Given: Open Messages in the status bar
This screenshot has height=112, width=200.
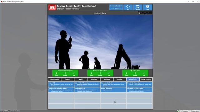Looking at the screenshot, I should (185, 111).
